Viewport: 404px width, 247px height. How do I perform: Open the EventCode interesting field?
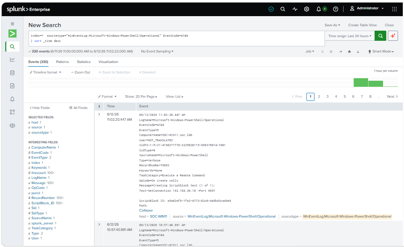coord(40,153)
